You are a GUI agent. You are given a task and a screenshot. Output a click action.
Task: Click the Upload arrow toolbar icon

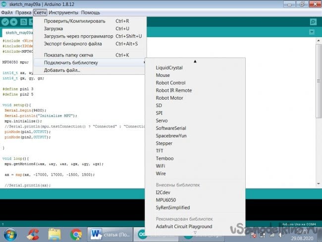pyautogui.click(x=14, y=22)
